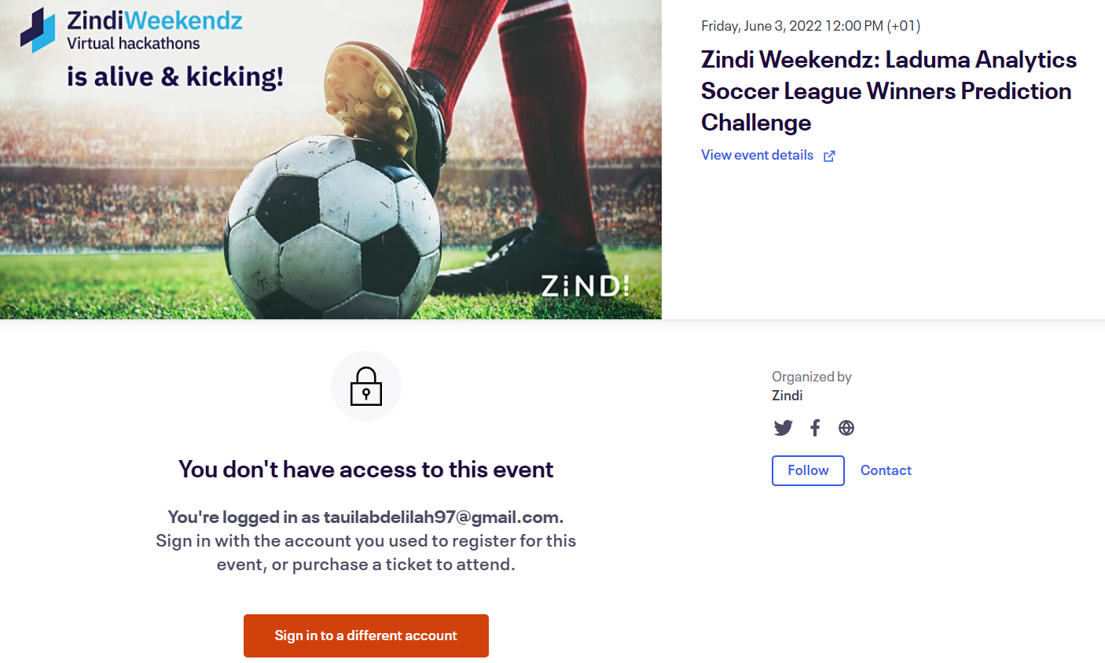Click the "Organized by" label
Screen dimensions: 1105x663
[811, 377]
